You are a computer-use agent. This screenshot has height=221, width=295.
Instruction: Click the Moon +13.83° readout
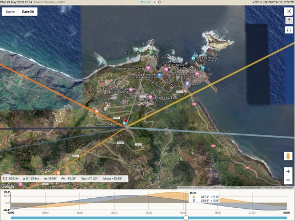112,178
